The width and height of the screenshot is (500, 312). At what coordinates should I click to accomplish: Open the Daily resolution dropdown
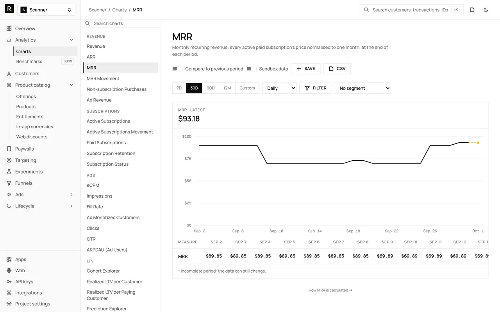[x=279, y=88]
